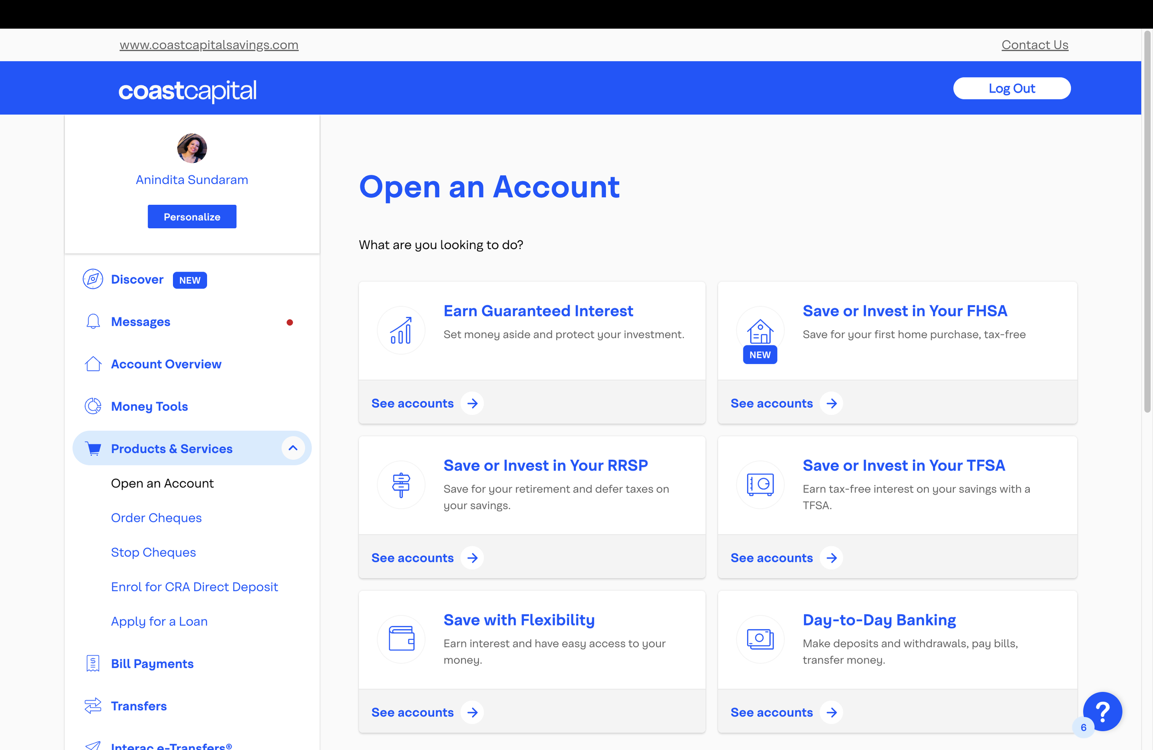Click the arrow under Save or Invest in Your RRSP

click(472, 558)
